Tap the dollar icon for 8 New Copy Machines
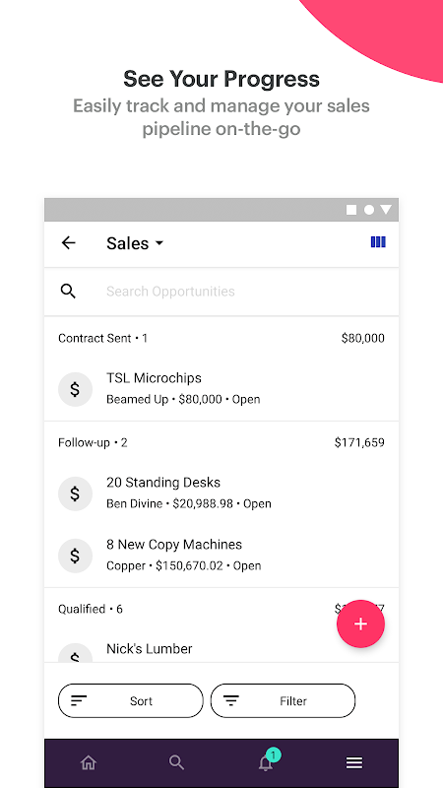 pyautogui.click(x=75, y=556)
